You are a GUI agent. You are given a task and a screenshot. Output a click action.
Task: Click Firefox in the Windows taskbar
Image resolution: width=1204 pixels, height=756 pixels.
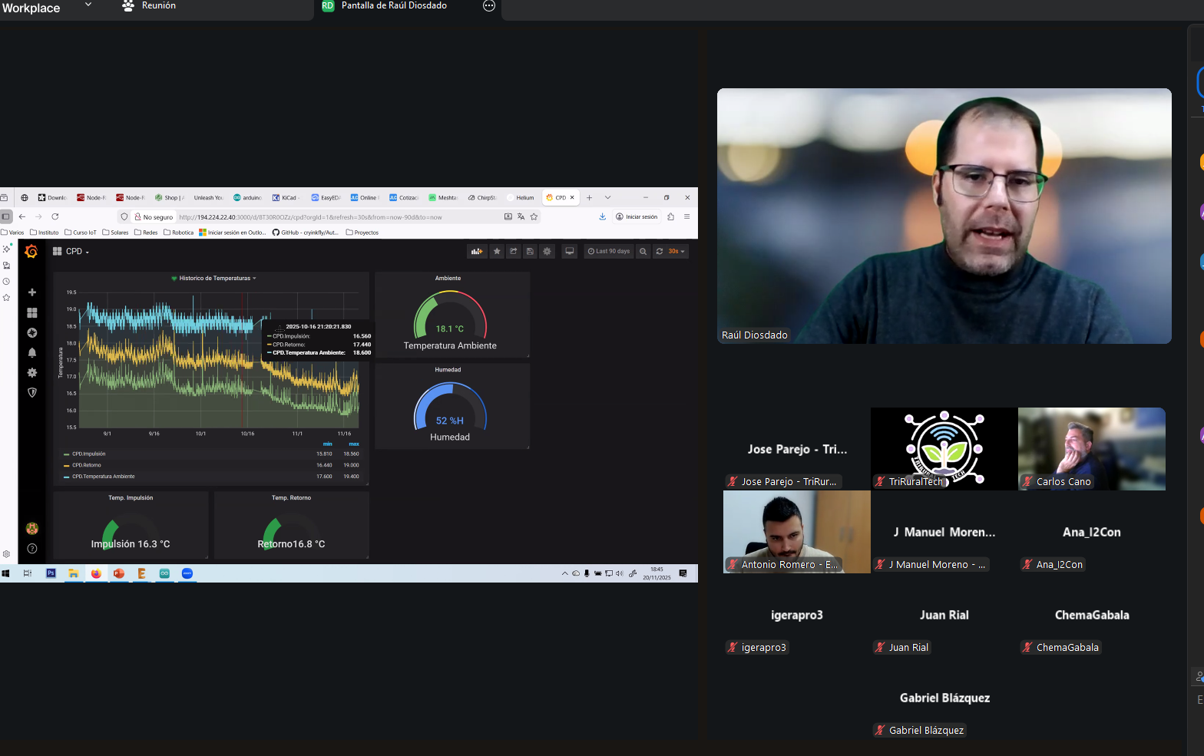[96, 573]
